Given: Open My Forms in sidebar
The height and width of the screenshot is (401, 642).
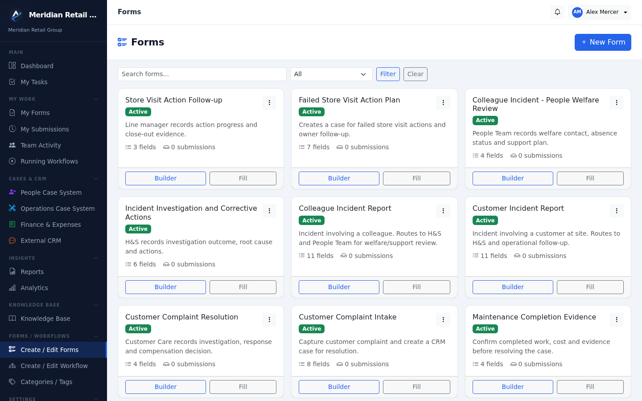Looking at the screenshot, I should 53,113.
